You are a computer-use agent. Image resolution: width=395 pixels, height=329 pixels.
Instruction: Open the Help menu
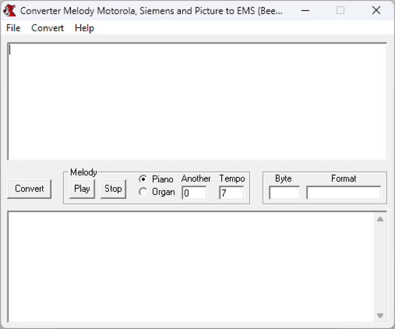pos(84,28)
